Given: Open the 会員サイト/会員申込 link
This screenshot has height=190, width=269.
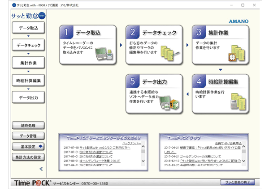Looking at the screenshot, I should (228, 143).
